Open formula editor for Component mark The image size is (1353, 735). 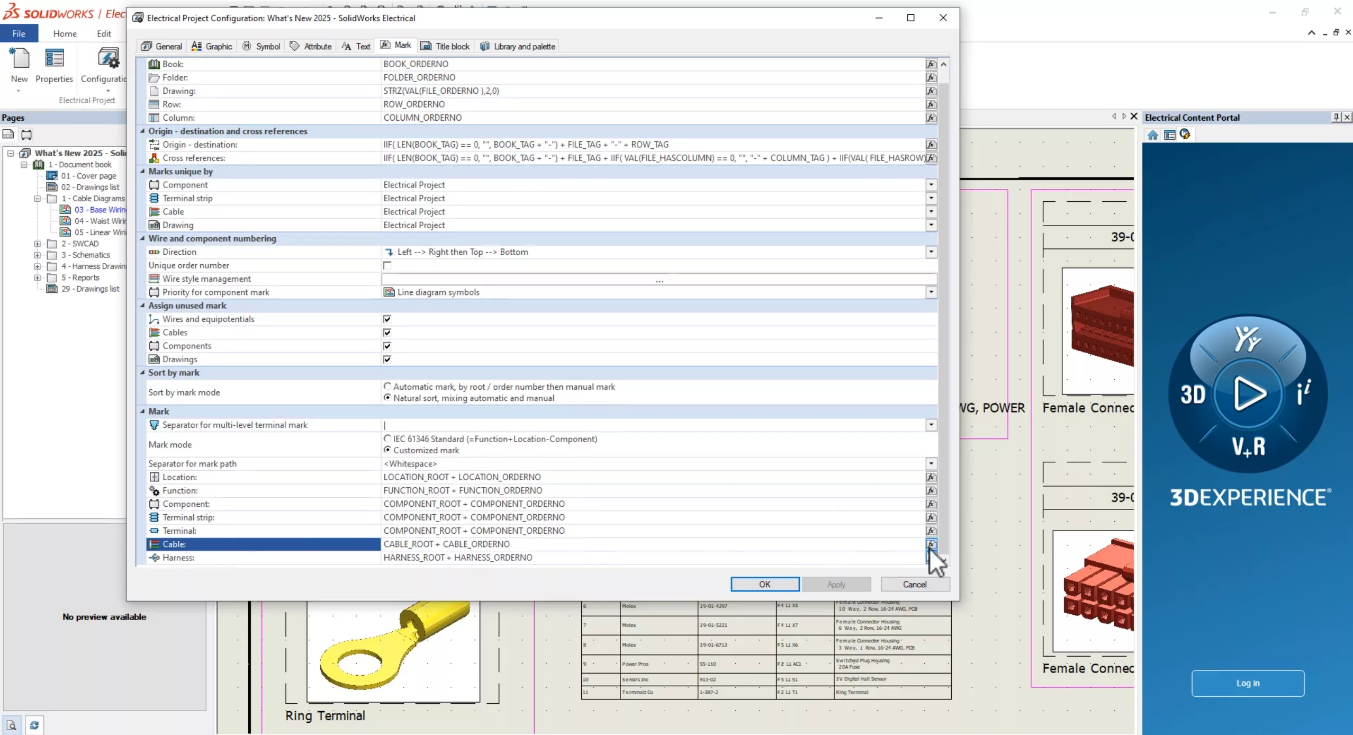point(931,504)
